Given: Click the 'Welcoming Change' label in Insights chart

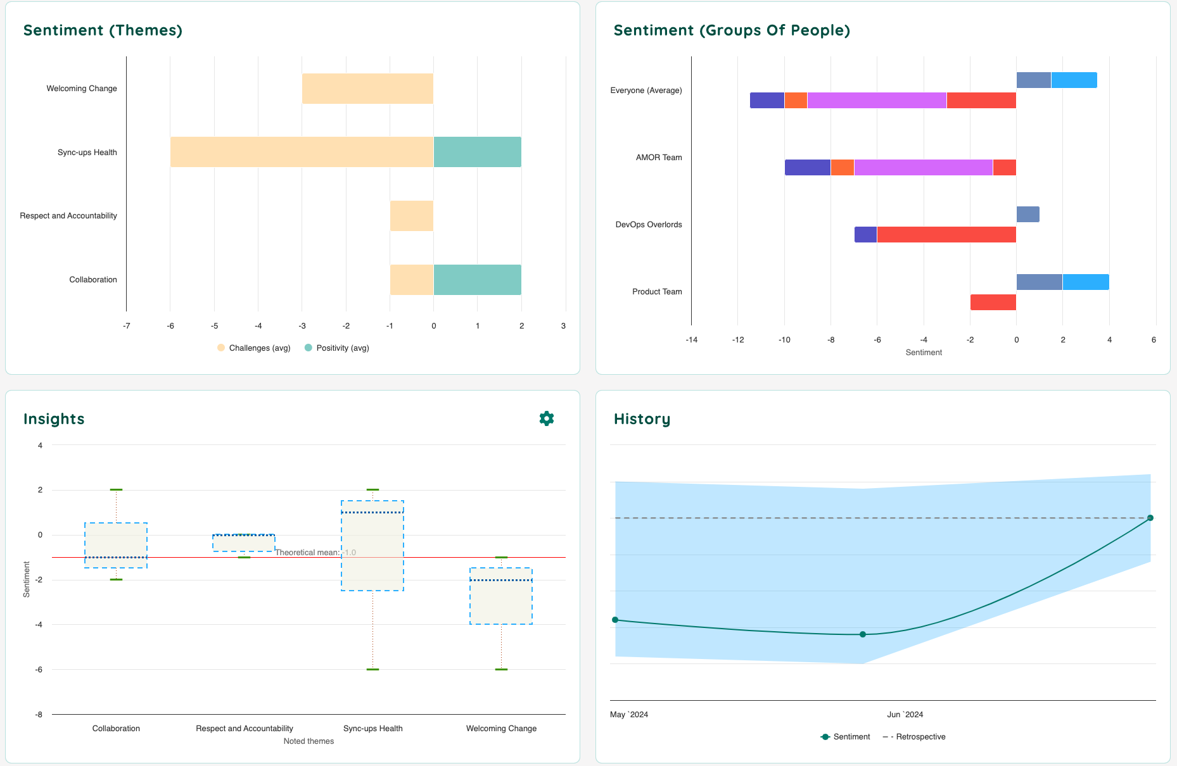Looking at the screenshot, I should (x=501, y=729).
